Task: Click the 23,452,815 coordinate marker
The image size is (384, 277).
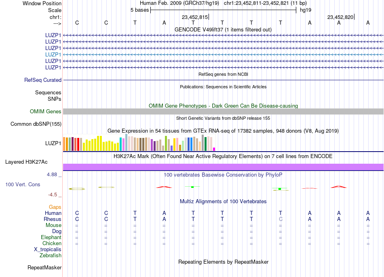Action: coord(195,17)
